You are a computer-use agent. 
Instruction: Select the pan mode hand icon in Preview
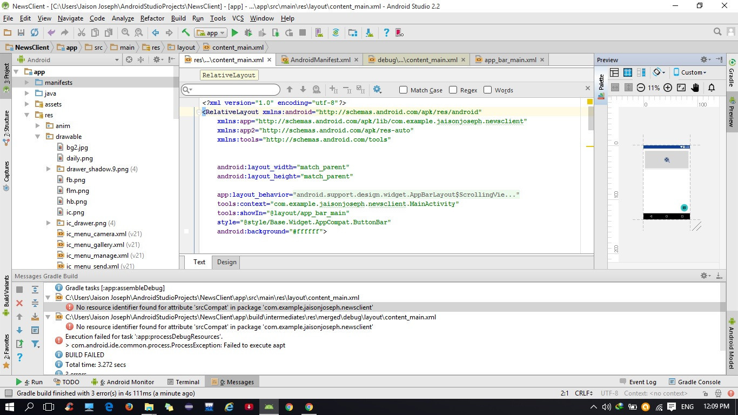695,87
